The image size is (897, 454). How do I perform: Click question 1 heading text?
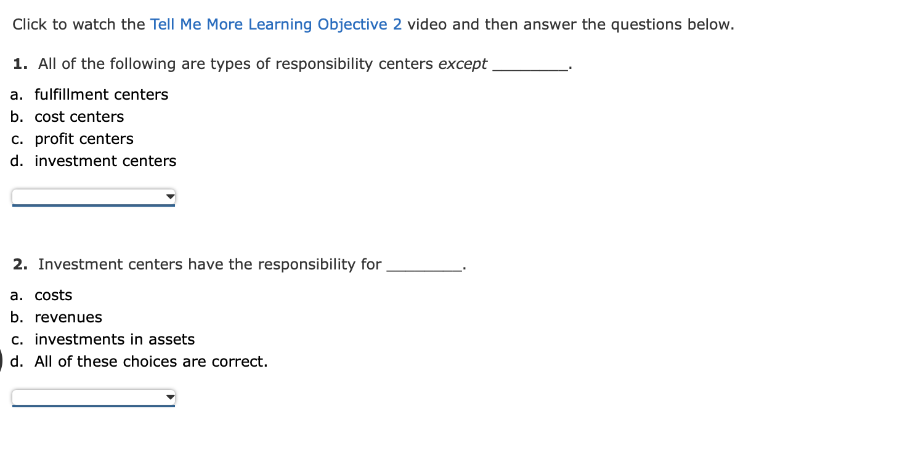click(x=246, y=63)
